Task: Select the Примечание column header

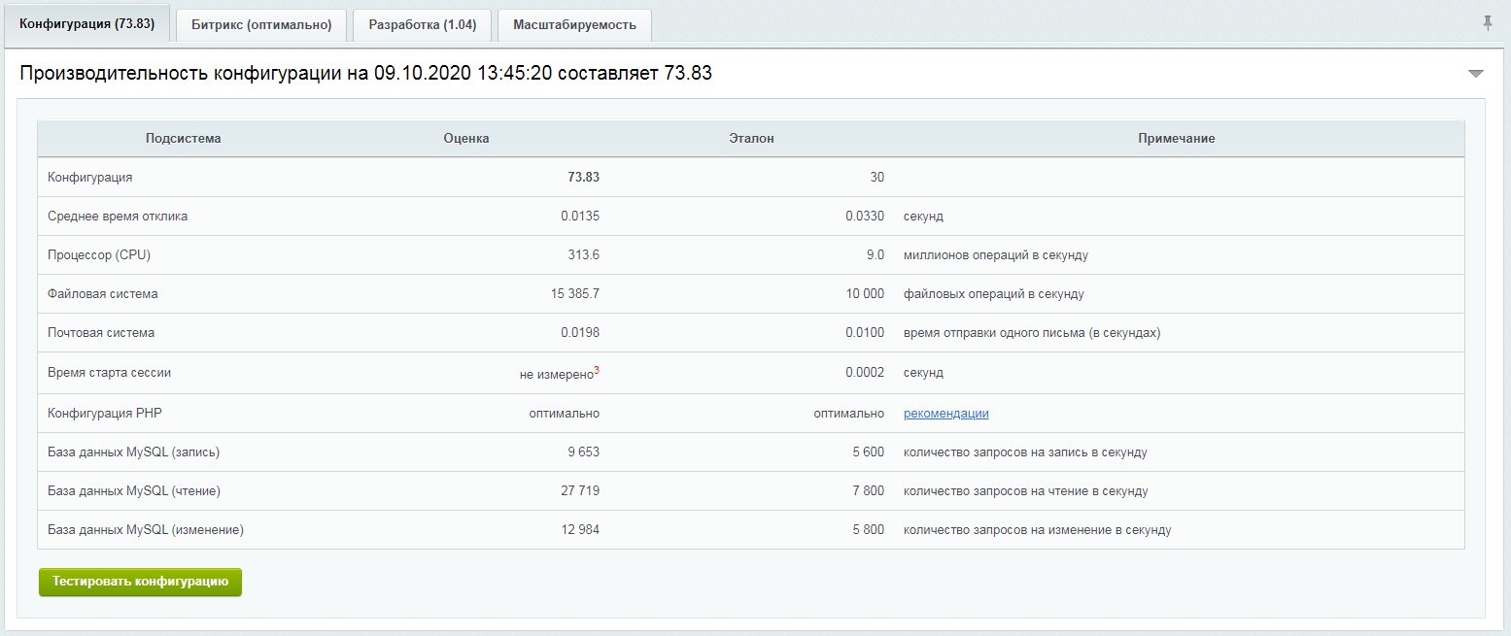Action: pos(1177,138)
